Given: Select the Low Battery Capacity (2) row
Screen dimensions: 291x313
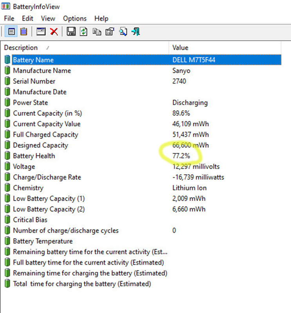Looking at the screenshot, I should 143,209.
